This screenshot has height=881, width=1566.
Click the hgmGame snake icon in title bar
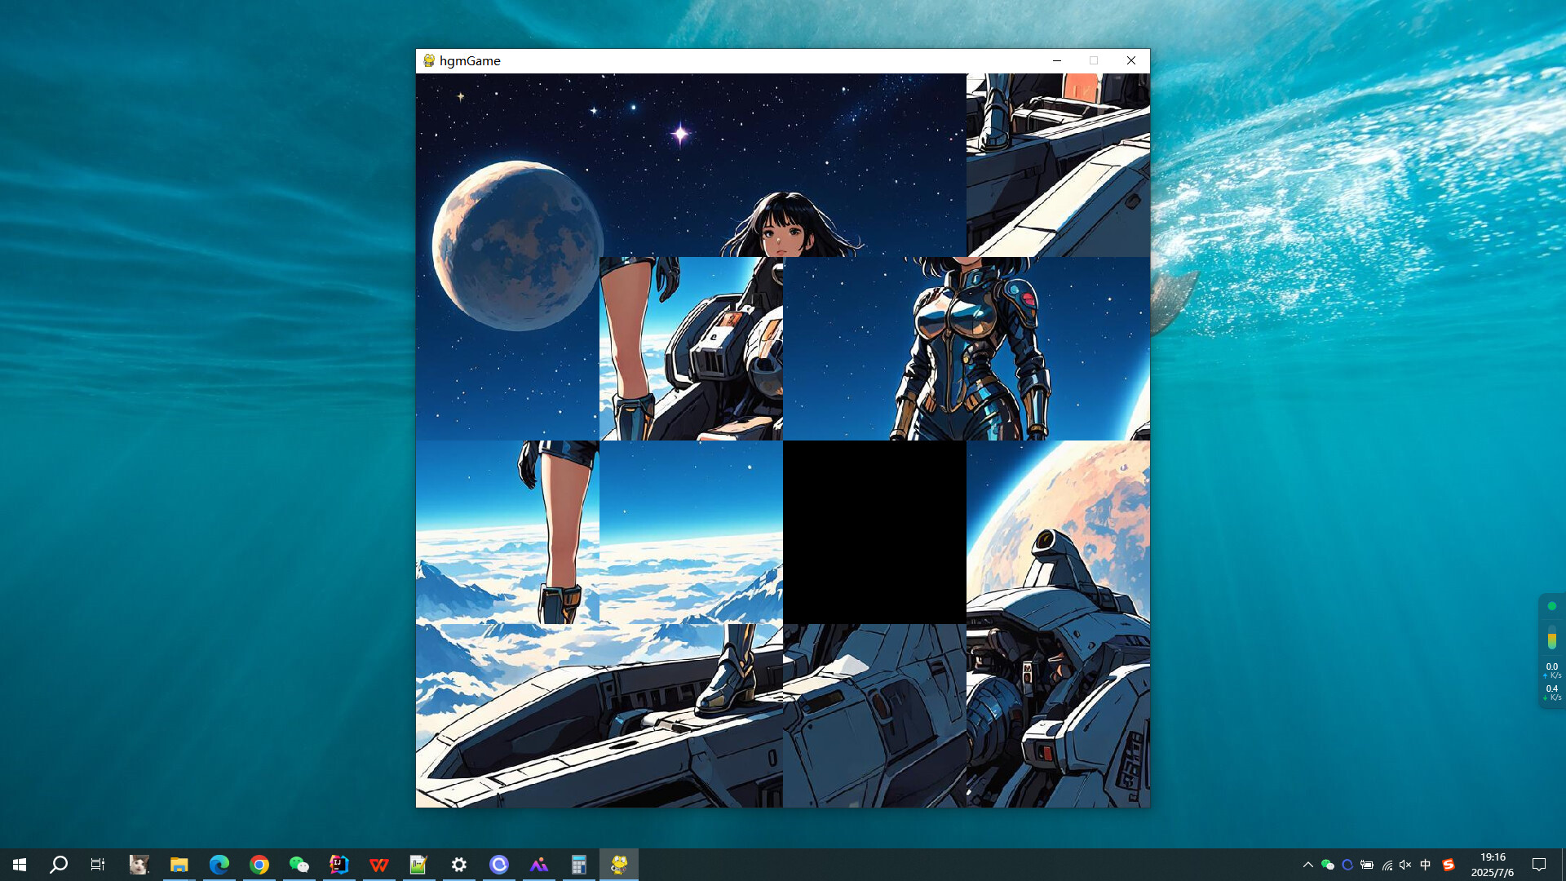tap(429, 60)
